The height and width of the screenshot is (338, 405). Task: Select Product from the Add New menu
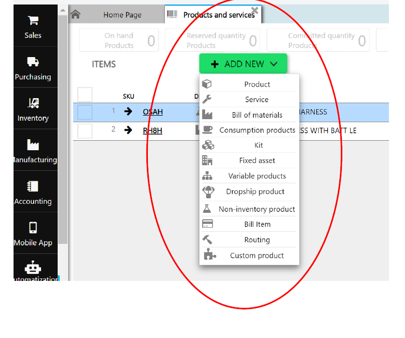[x=249, y=84]
